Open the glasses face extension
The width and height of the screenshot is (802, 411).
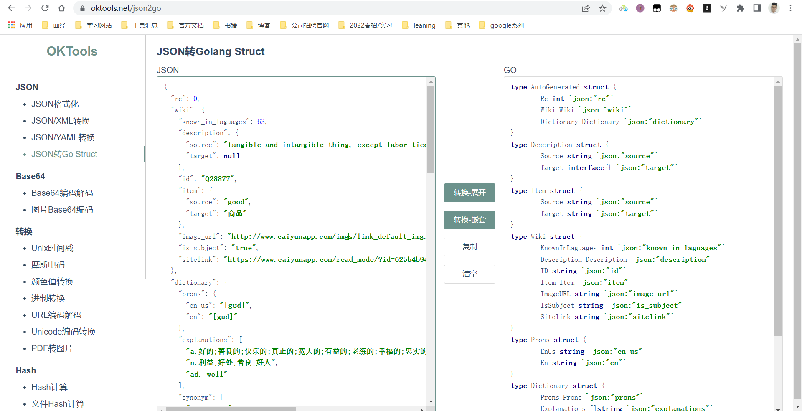tap(673, 8)
